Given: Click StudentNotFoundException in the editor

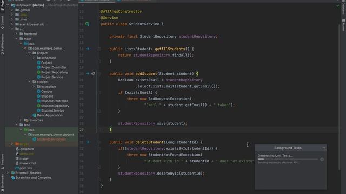Looking at the screenshot, I should [x=174, y=155].
